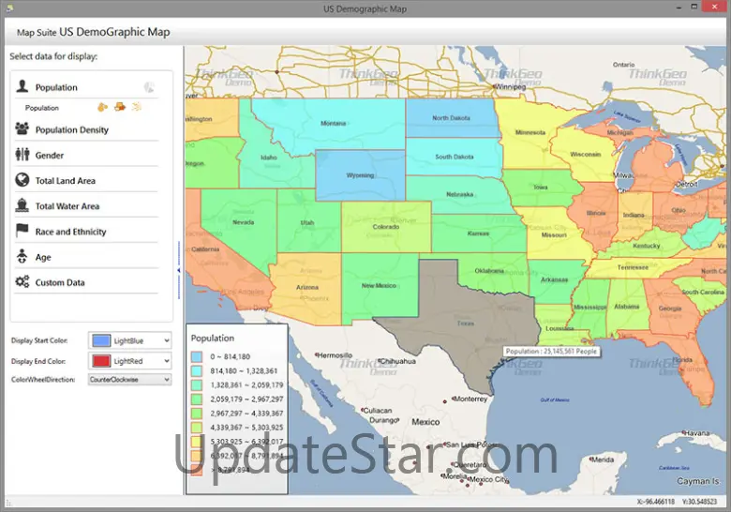Screen dimensions: 731x512
Task: Click the Monterrey city label
Action: click(x=470, y=399)
